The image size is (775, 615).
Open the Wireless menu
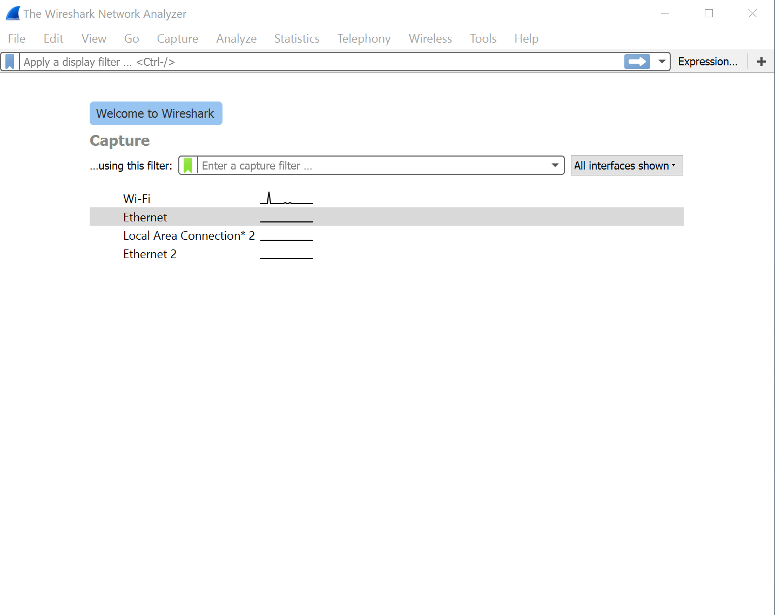pyautogui.click(x=430, y=38)
